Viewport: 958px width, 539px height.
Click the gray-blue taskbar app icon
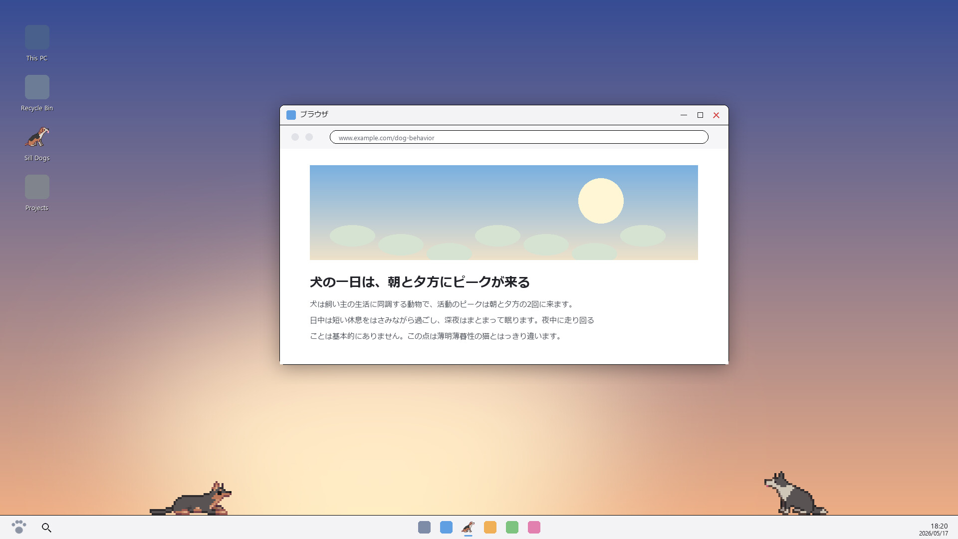click(424, 527)
